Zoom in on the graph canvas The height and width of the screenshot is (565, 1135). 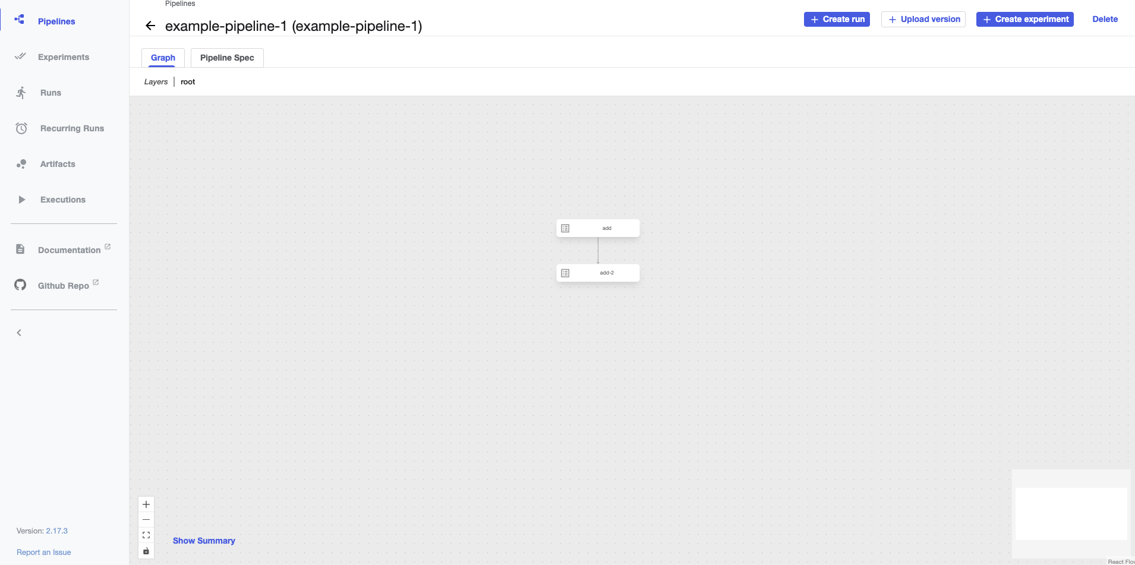coord(146,504)
